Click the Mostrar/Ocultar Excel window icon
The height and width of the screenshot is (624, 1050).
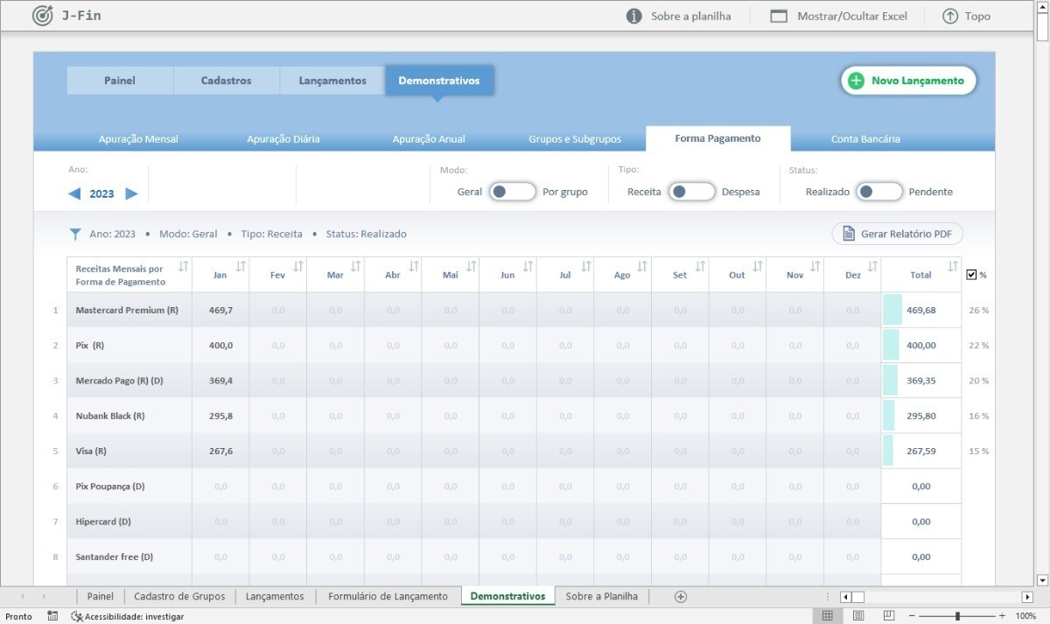779,16
